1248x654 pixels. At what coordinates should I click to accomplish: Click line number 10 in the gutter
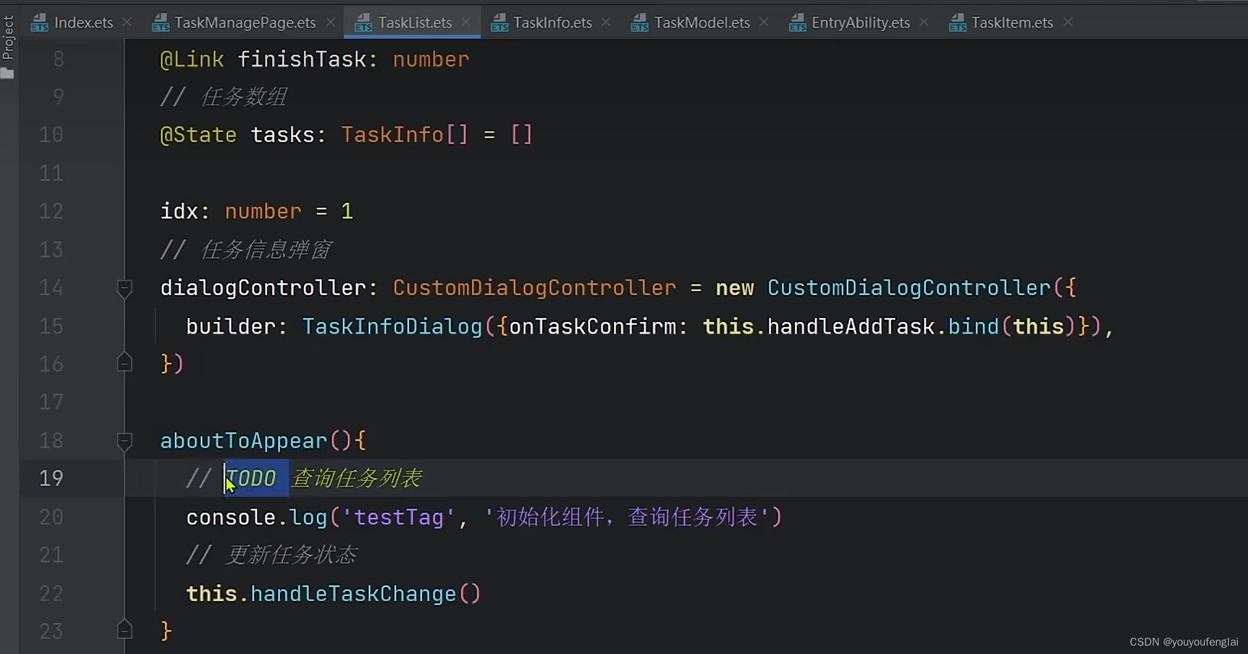click(x=51, y=135)
